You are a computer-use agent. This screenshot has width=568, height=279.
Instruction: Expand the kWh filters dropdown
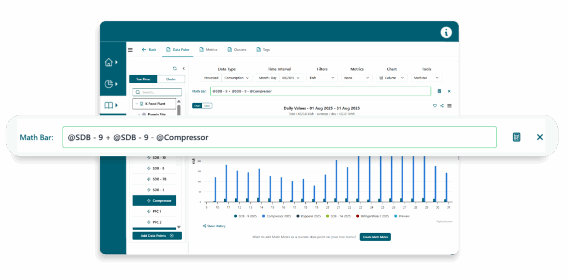coord(322,78)
